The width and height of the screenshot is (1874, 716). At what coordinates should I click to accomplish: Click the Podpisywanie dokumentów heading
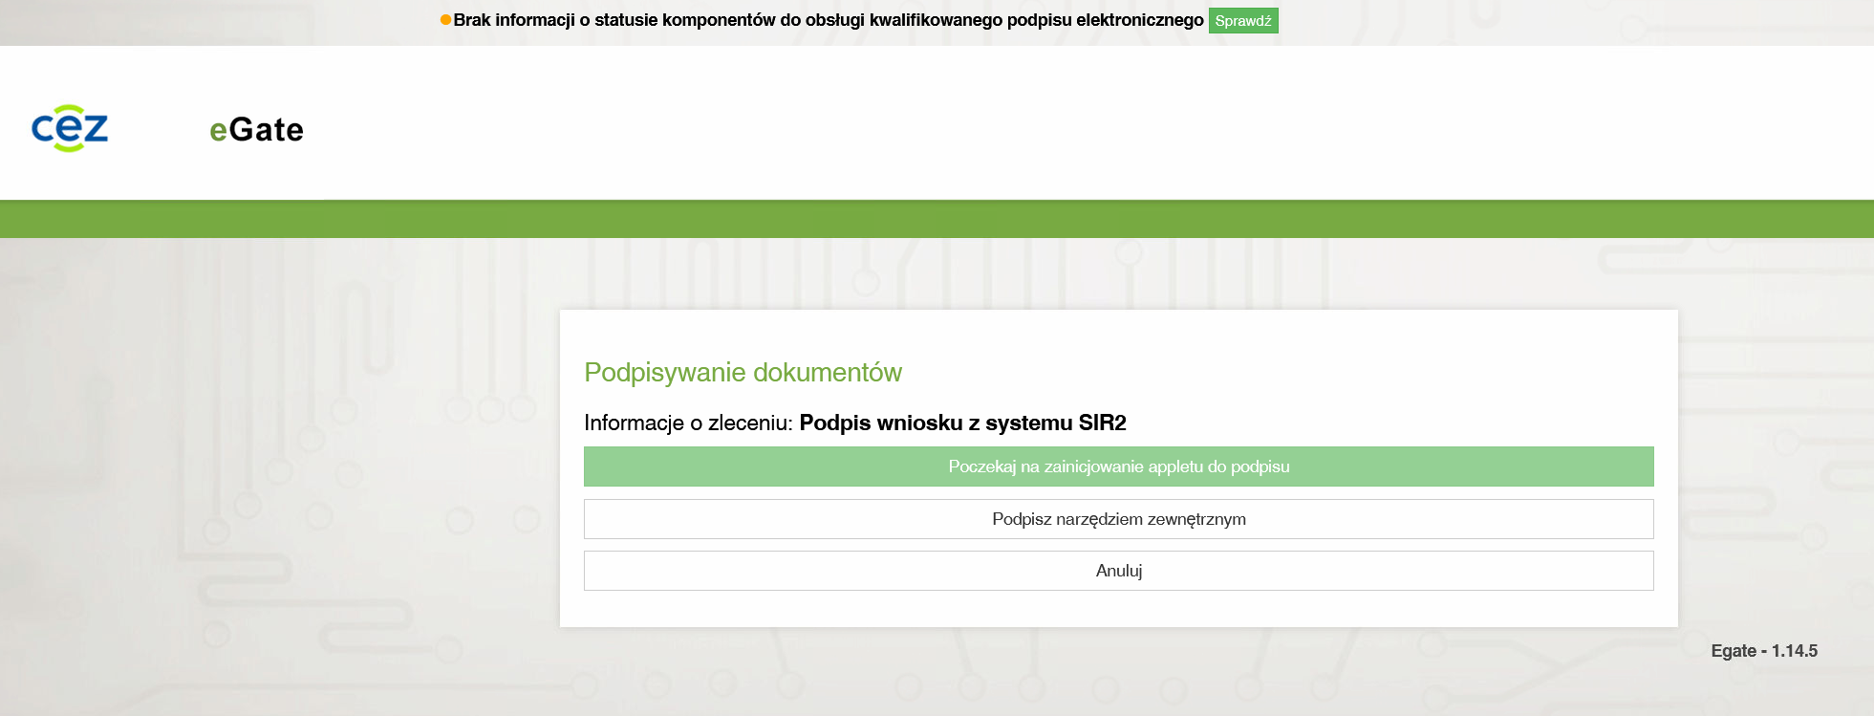click(743, 373)
